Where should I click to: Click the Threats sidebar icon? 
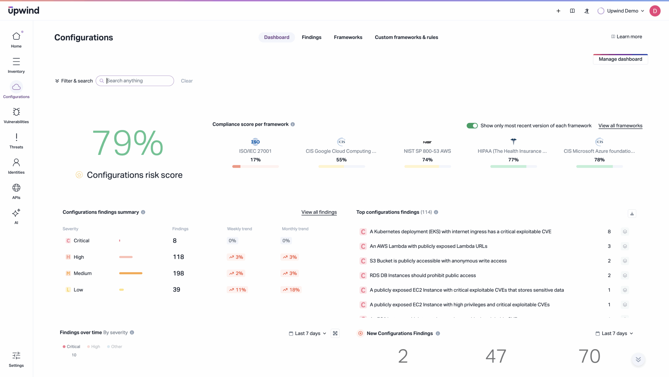pyautogui.click(x=16, y=138)
